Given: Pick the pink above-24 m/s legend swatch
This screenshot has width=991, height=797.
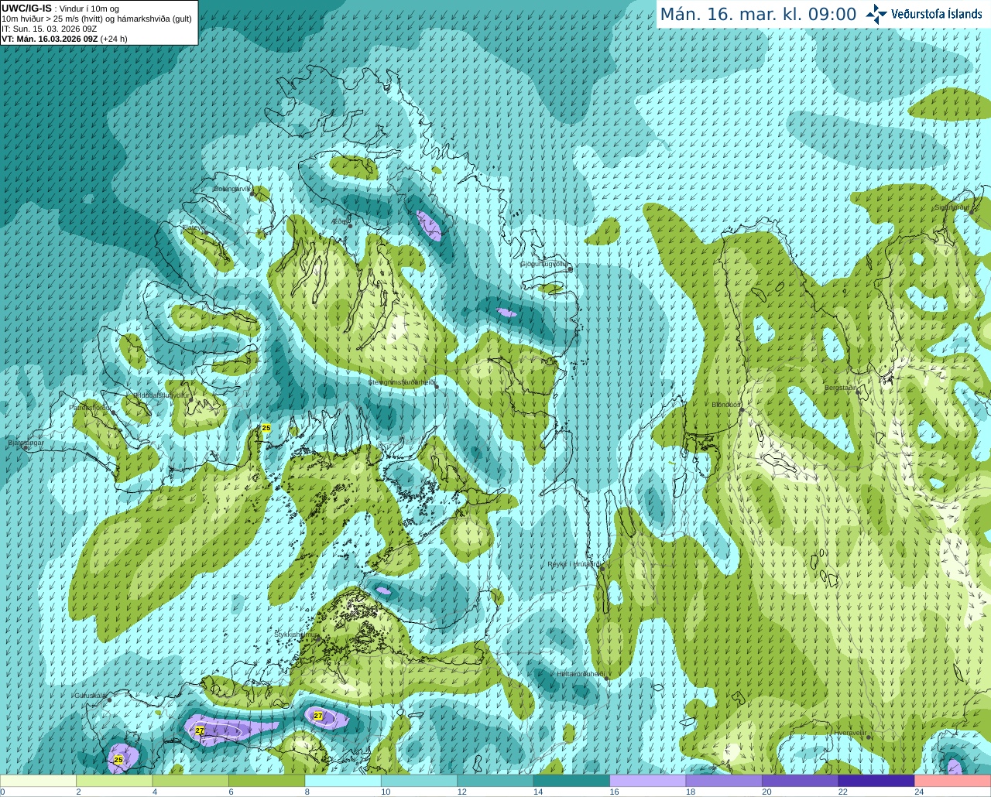Looking at the screenshot, I should click(x=953, y=781).
